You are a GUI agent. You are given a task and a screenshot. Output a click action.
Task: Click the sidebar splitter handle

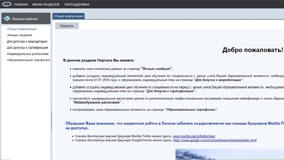pos(51,120)
